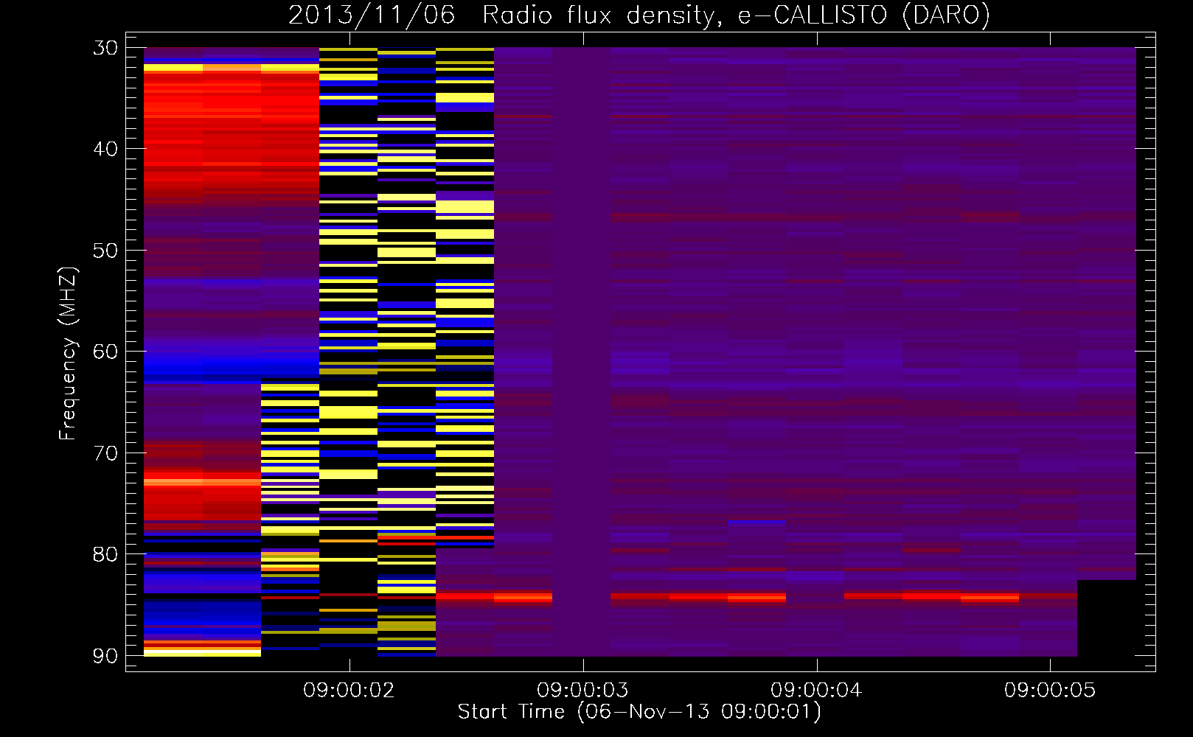
Task: Click the time tick label '09:00:05'
Action: click(x=1050, y=691)
